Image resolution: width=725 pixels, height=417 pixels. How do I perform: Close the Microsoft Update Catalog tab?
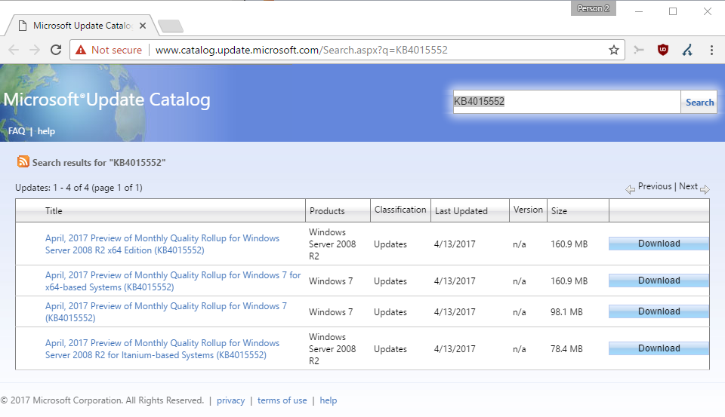pyautogui.click(x=143, y=26)
